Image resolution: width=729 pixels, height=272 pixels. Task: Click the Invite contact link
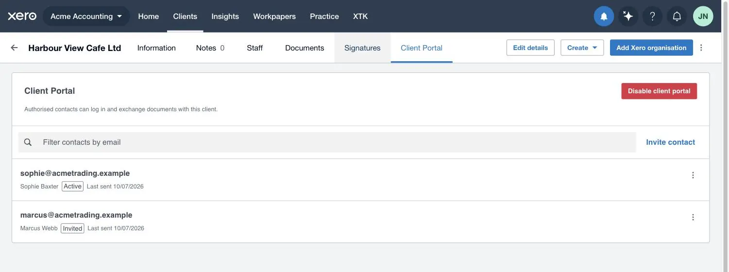coord(670,142)
